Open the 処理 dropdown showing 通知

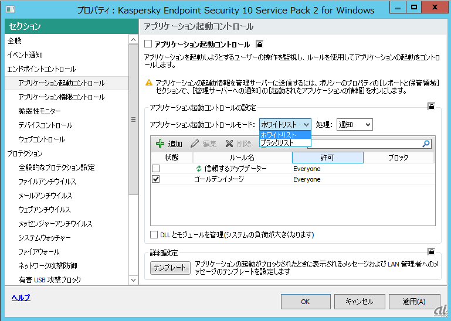tap(354, 124)
